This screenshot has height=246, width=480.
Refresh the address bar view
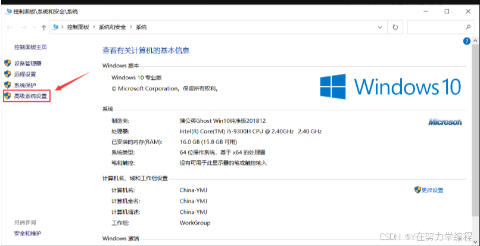pos(395,27)
